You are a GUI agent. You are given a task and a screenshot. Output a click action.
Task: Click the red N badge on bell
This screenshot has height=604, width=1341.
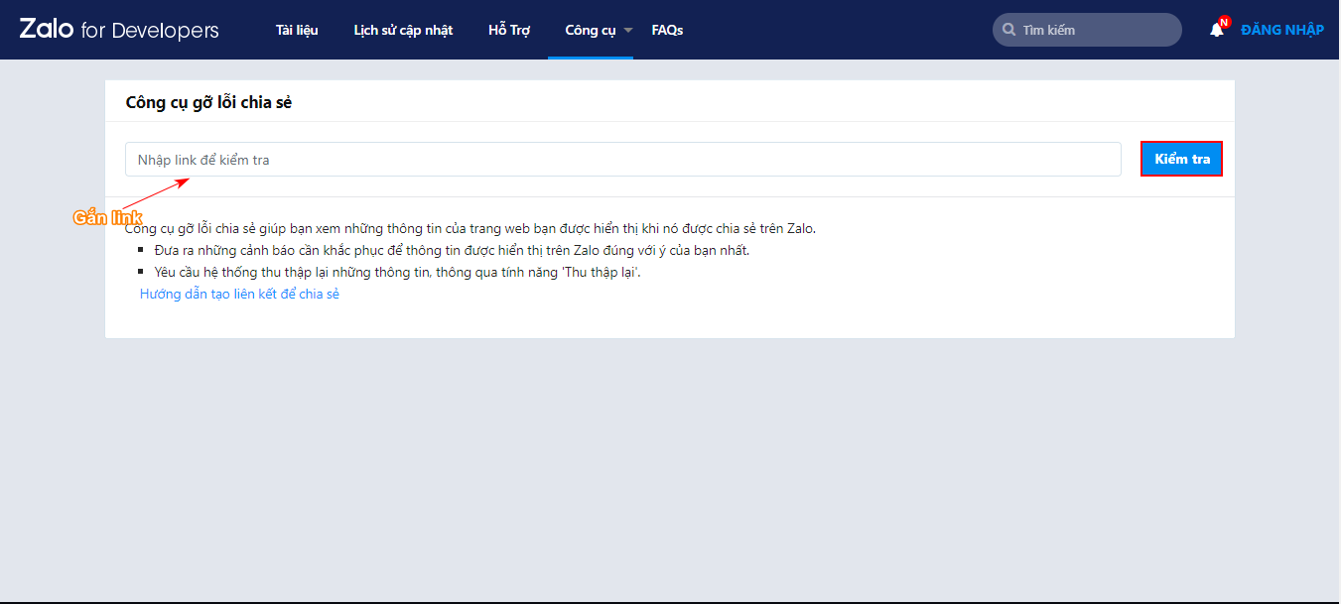1224,22
